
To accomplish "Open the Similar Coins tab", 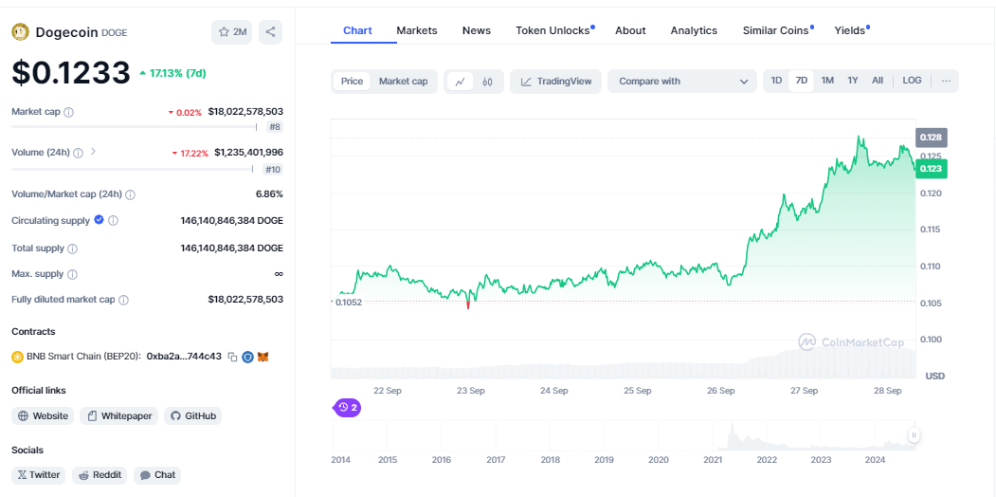I will [x=775, y=30].
